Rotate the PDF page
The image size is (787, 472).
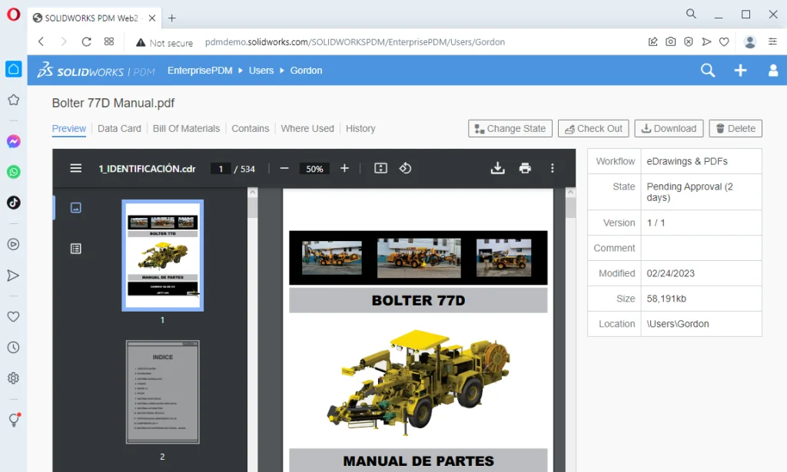405,168
